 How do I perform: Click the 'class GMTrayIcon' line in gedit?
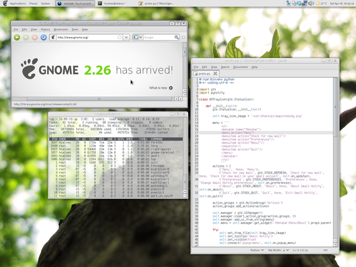[226, 99]
